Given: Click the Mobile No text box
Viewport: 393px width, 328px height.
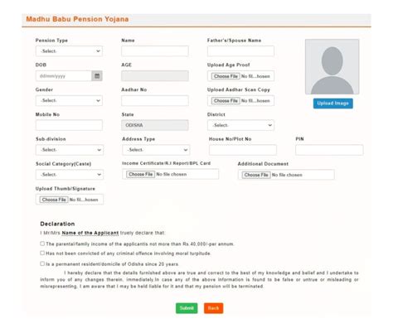Looking at the screenshot, I should pos(69,125).
